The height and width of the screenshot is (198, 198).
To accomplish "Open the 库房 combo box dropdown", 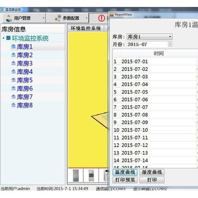I will click(x=170, y=37).
